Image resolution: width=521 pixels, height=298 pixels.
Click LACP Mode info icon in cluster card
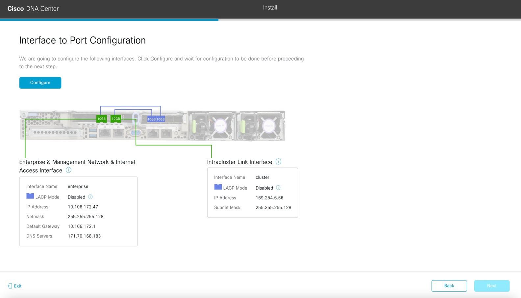coord(278,188)
